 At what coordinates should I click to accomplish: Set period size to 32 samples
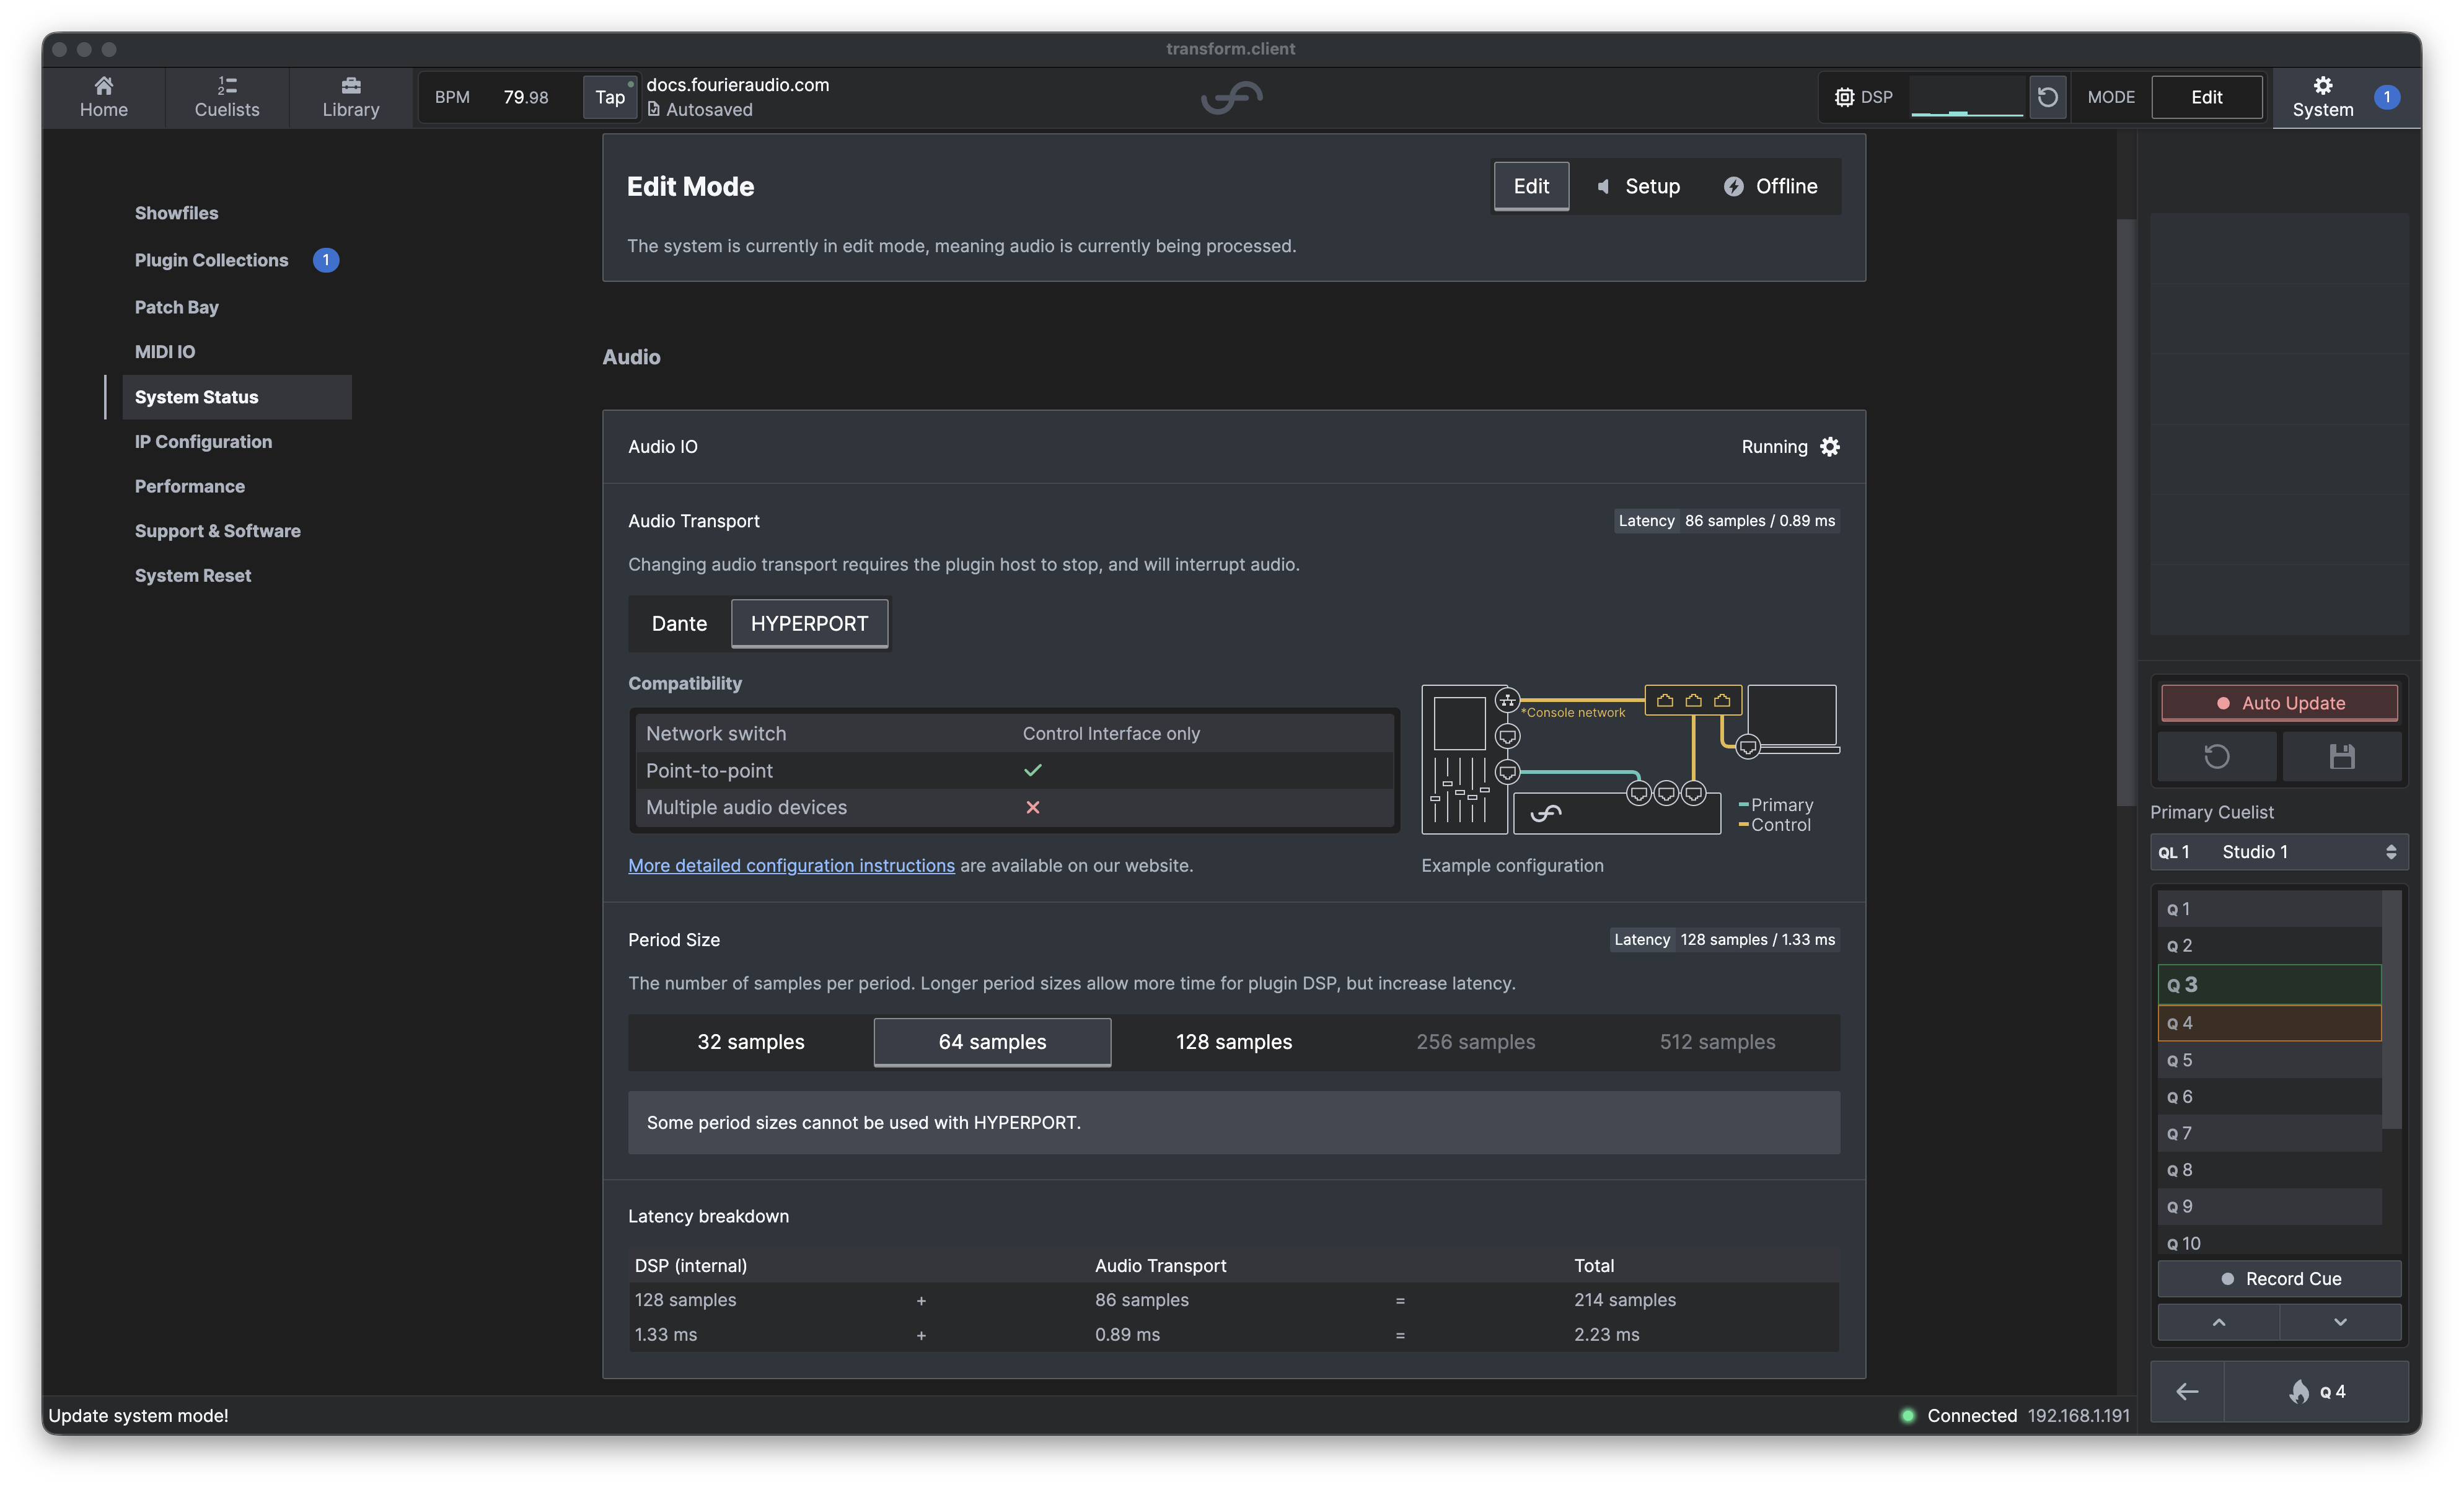750,1042
